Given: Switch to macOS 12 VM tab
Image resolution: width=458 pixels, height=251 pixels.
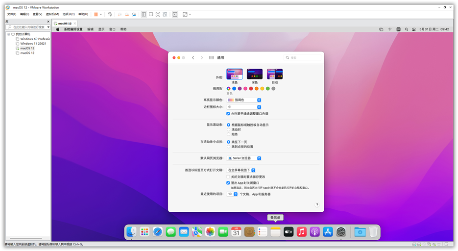Looking at the screenshot, I should (x=65, y=24).
